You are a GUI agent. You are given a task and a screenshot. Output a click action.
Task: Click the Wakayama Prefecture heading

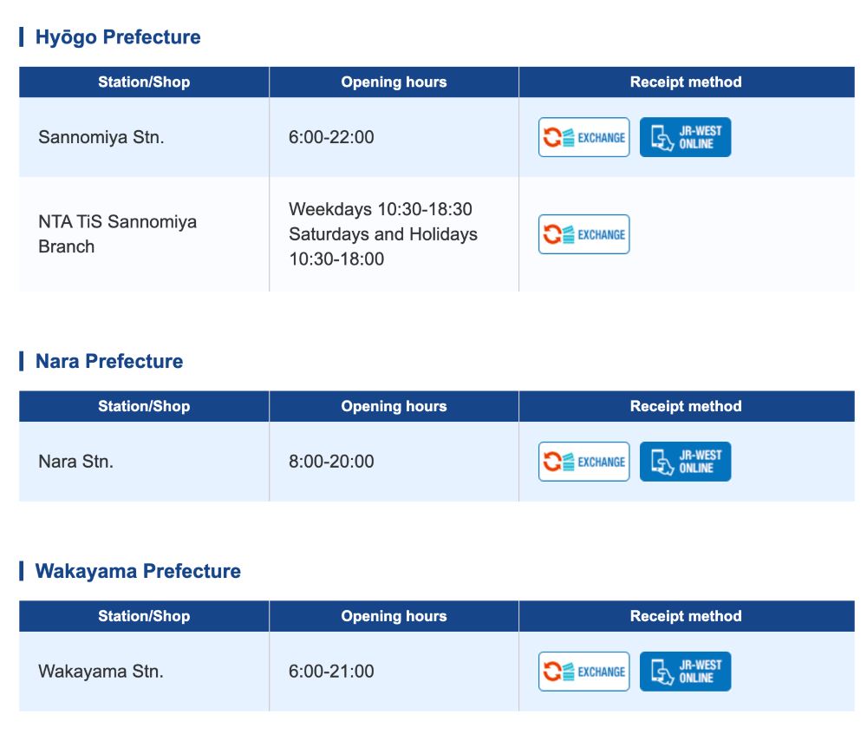pyautogui.click(x=138, y=572)
